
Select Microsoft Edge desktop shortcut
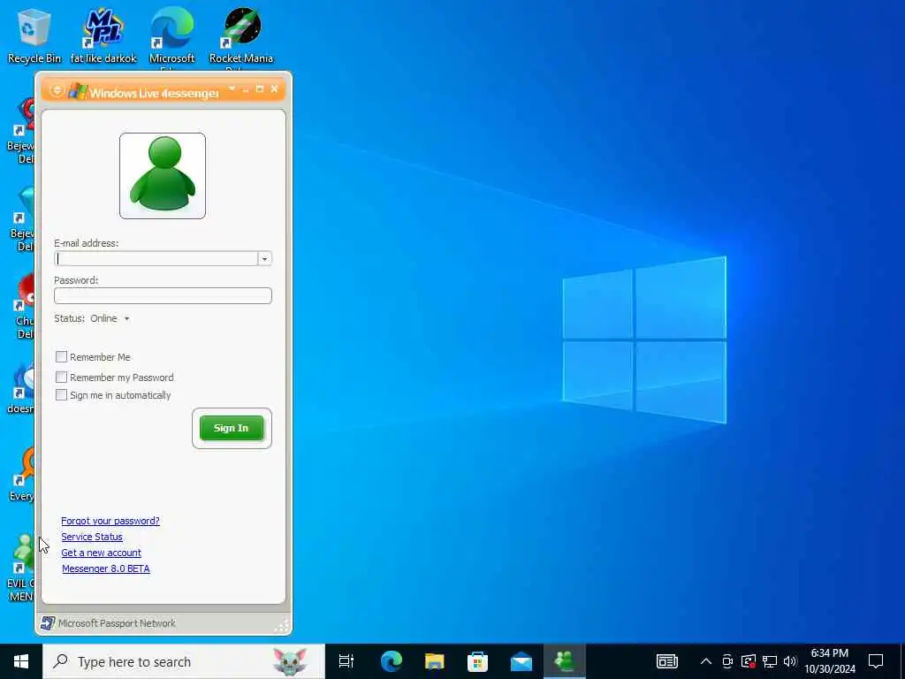172,37
